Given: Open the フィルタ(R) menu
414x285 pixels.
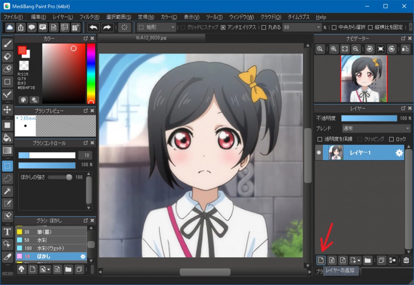Looking at the screenshot, I should [x=89, y=17].
